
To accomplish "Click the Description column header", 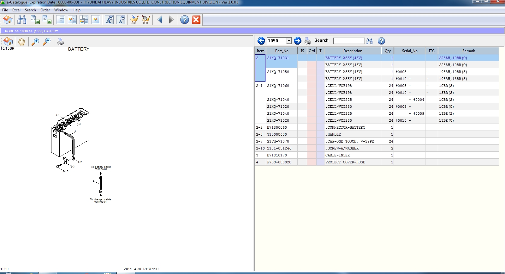I will (353, 51).
